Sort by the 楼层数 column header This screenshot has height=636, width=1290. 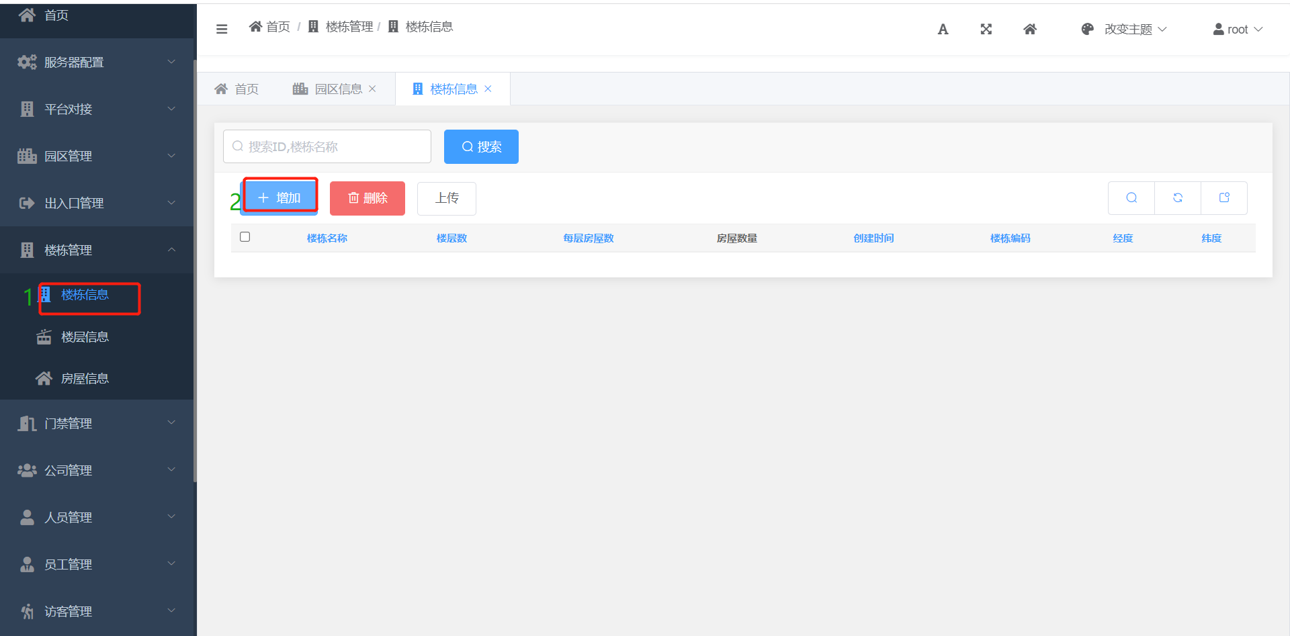tap(451, 238)
